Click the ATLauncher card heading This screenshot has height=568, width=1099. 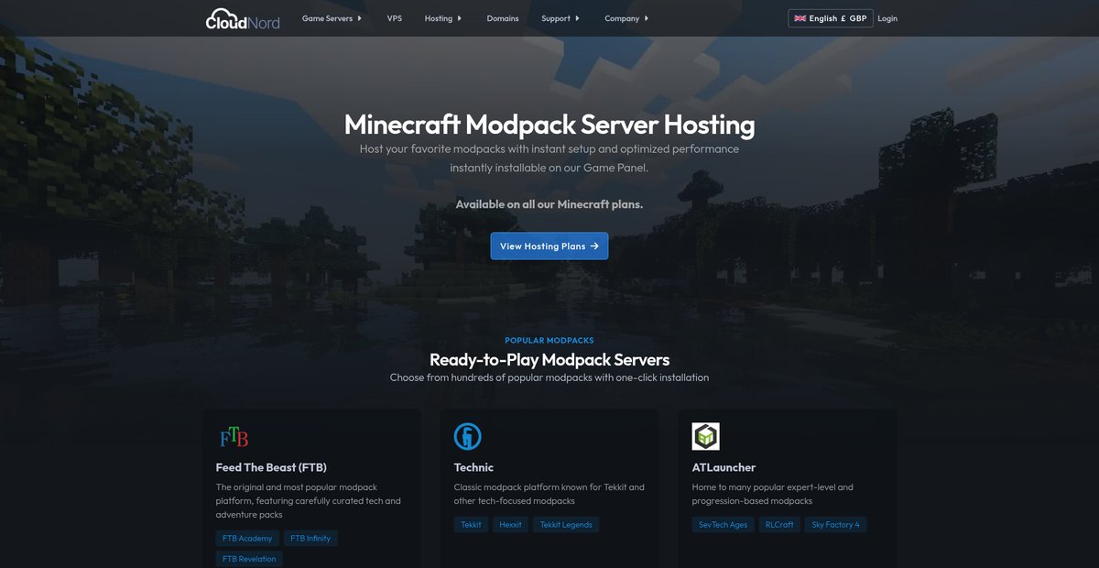[724, 467]
